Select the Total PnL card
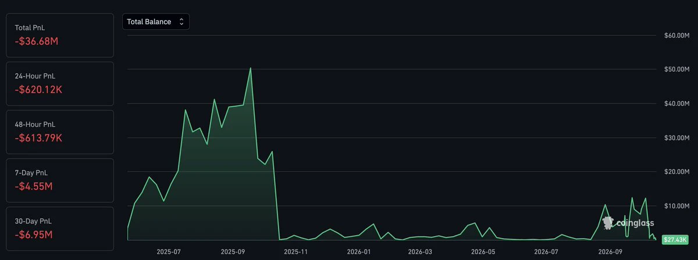The image size is (698, 260). (x=59, y=35)
